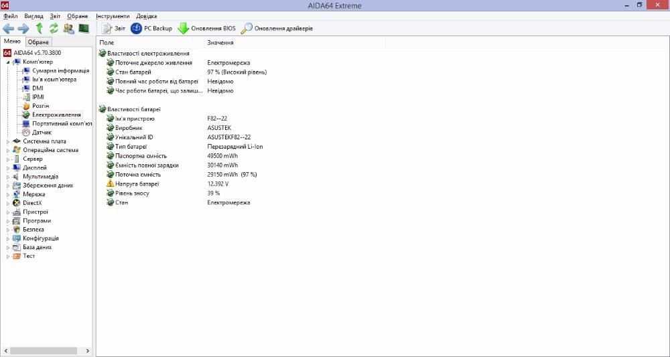670x357 pixels.
Task: Select the Датчик tree item
Action: (x=42, y=133)
